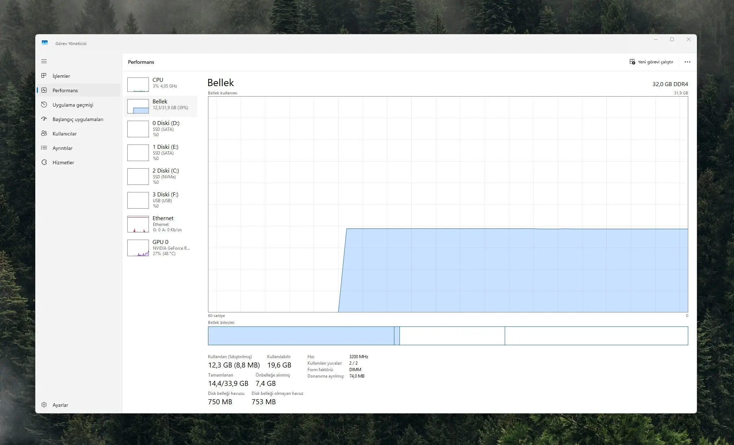The image size is (734, 445).
Task: Click the Performans page header
Action: click(x=141, y=62)
